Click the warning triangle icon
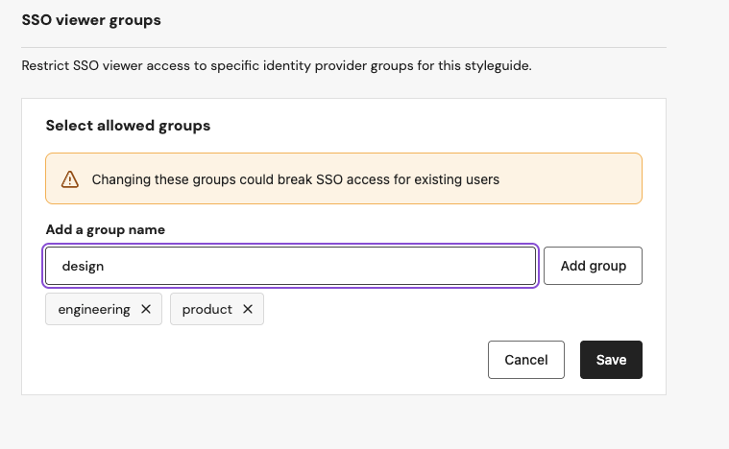The width and height of the screenshot is (729, 449). (70, 179)
